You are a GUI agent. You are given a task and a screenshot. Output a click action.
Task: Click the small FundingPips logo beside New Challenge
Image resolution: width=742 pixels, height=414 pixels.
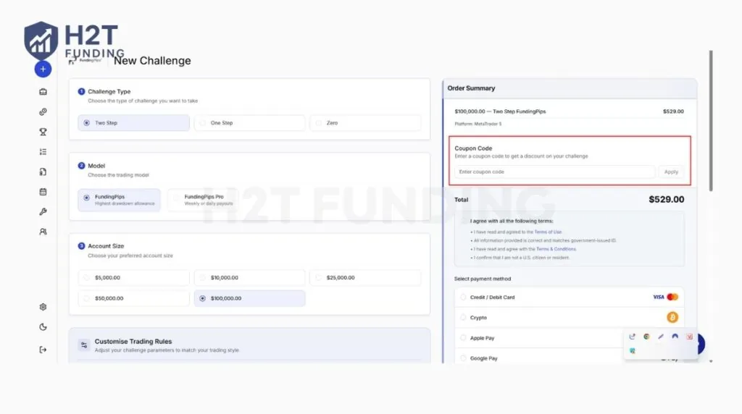(x=85, y=61)
